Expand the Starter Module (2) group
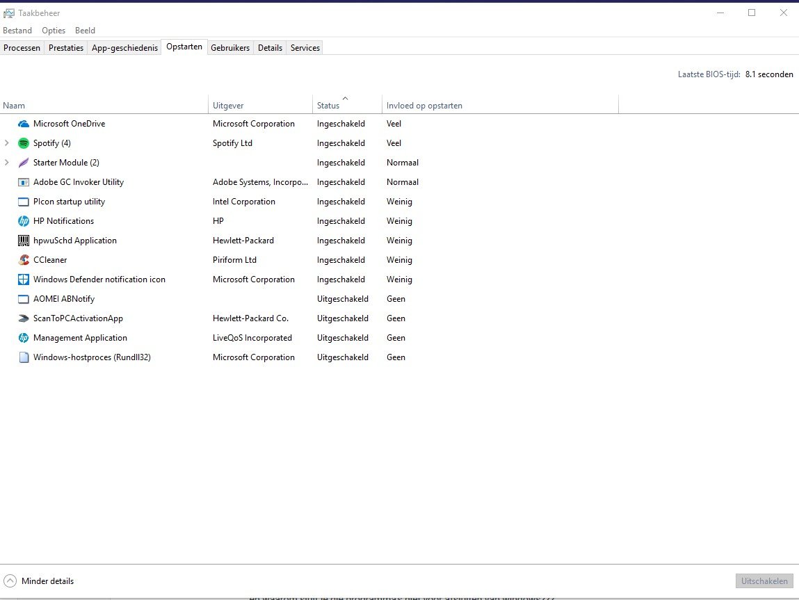This screenshot has width=799, height=600. 7,163
